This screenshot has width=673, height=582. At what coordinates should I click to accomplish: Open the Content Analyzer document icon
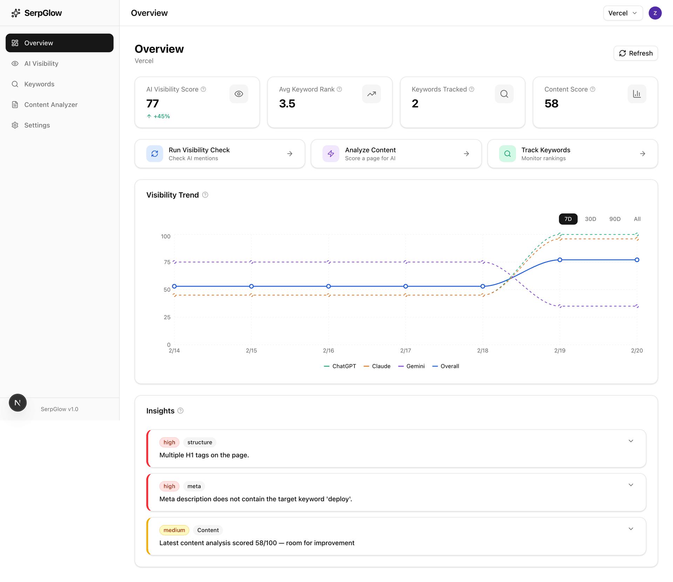pos(15,104)
